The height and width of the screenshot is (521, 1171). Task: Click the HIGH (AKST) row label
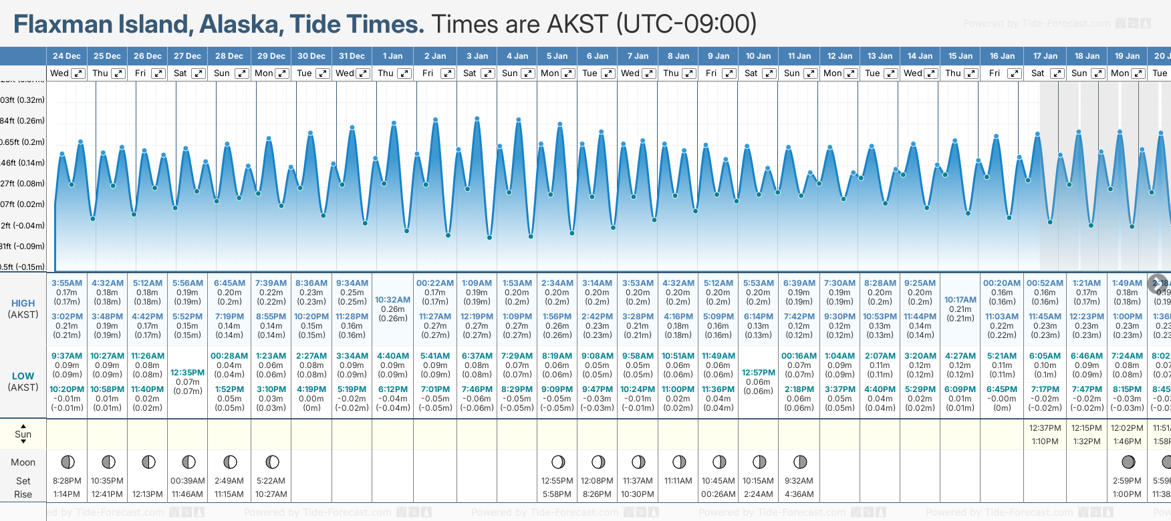[23, 309]
